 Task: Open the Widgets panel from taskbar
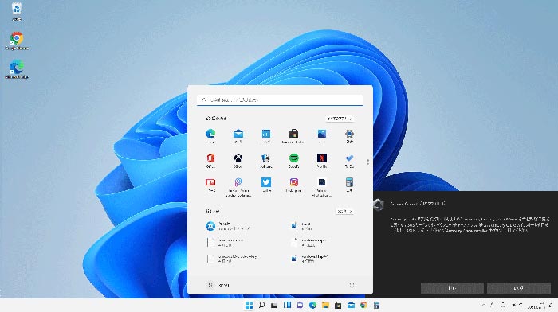pos(287,306)
